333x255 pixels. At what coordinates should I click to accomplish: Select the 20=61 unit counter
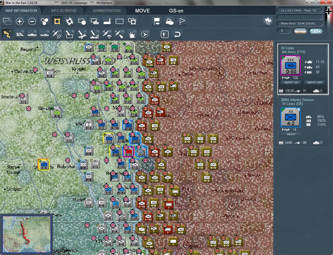[x=121, y=190]
